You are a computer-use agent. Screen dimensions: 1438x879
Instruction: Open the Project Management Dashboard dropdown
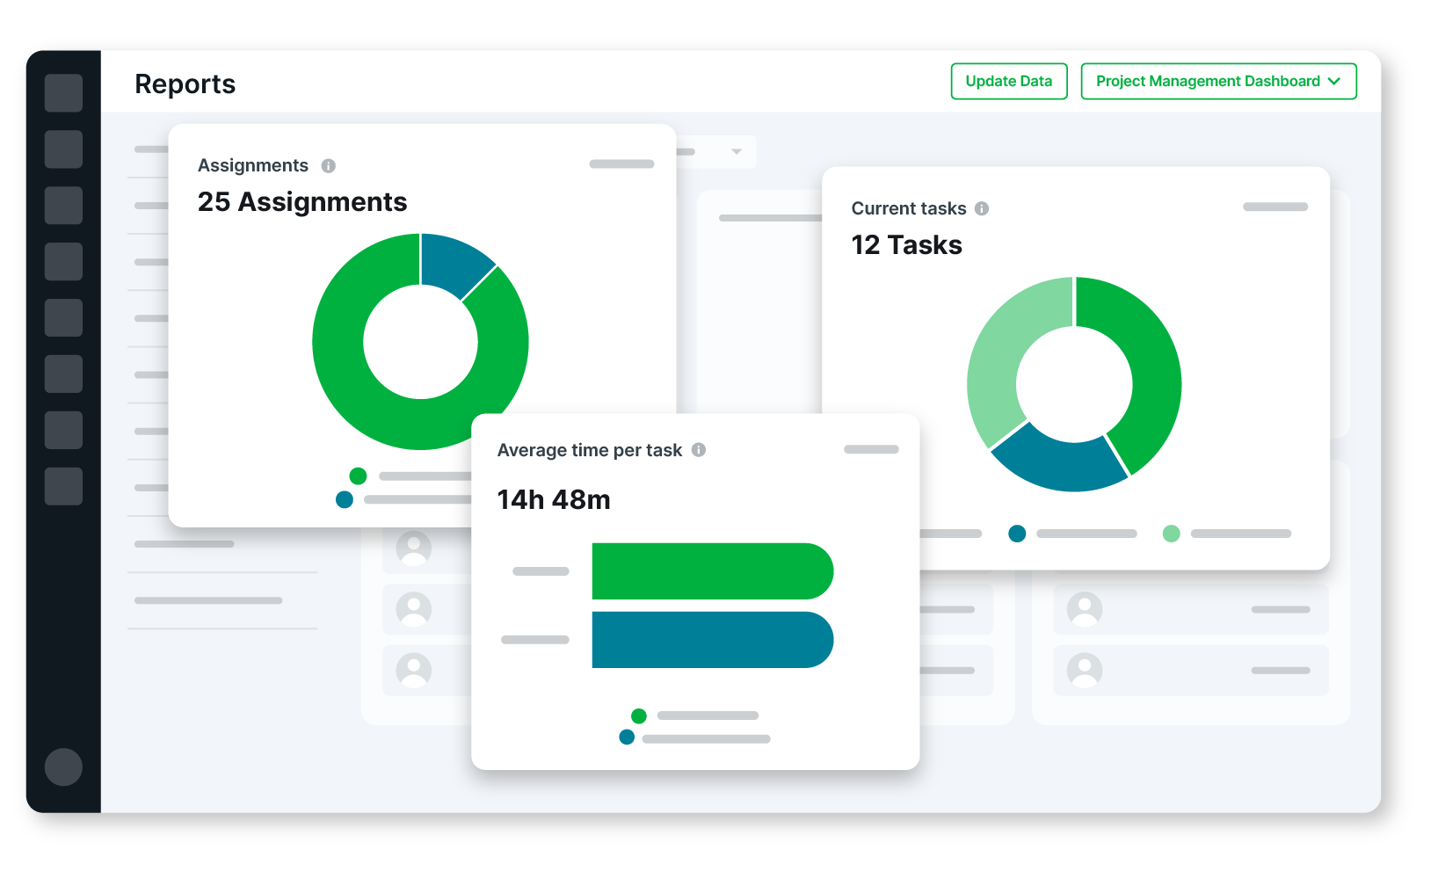1217,82
